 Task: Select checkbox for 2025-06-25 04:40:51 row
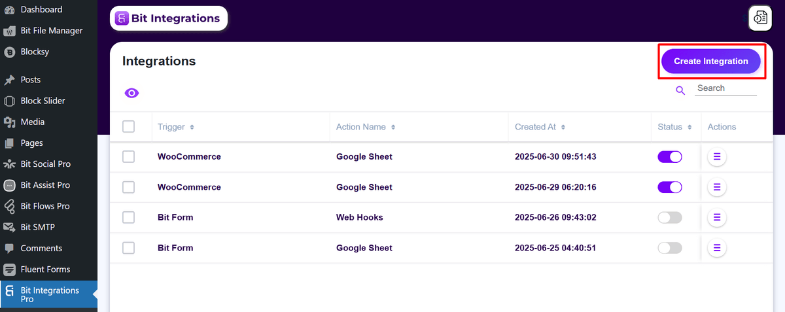tap(129, 248)
